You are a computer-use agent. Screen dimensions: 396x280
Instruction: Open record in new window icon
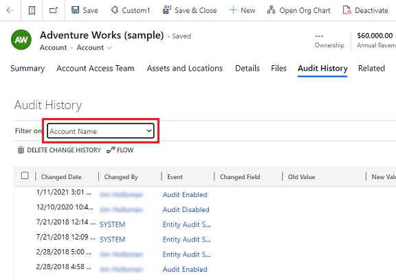tap(54, 10)
